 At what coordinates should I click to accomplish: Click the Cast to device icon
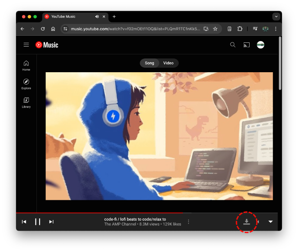(247, 45)
